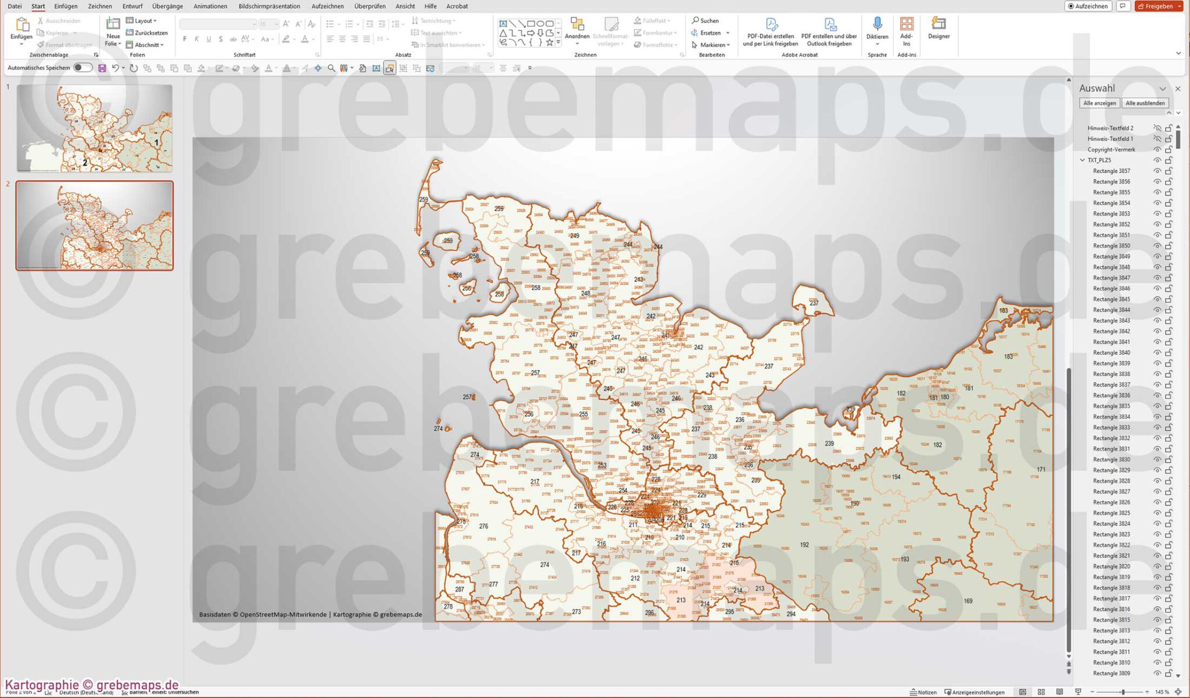Click the Aufzeichnen record button

[x=1088, y=6]
